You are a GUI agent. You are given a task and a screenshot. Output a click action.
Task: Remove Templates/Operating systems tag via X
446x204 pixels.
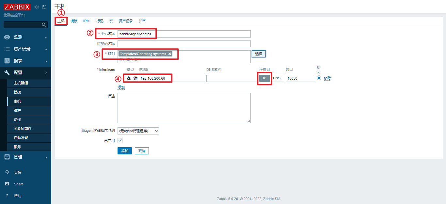click(170, 54)
